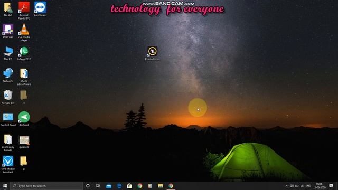The height and width of the screenshot is (190, 338).
Task: Open the volume control in system tray
Action: click(x=292, y=186)
